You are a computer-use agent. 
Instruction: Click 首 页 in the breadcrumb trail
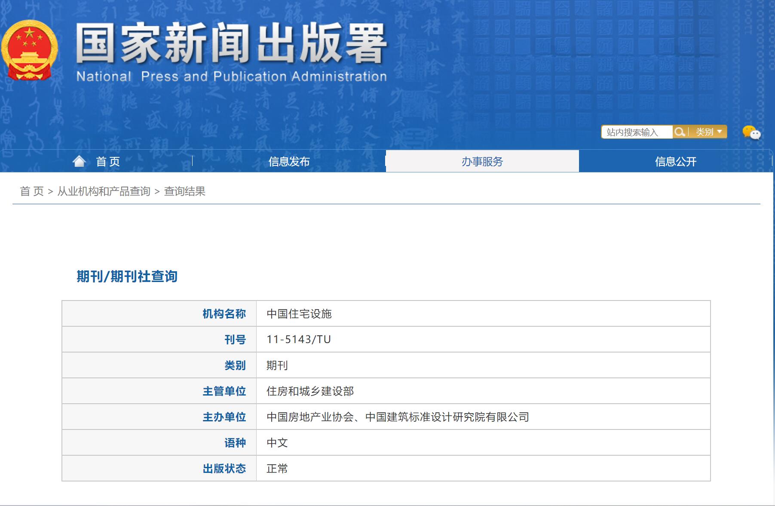32,191
